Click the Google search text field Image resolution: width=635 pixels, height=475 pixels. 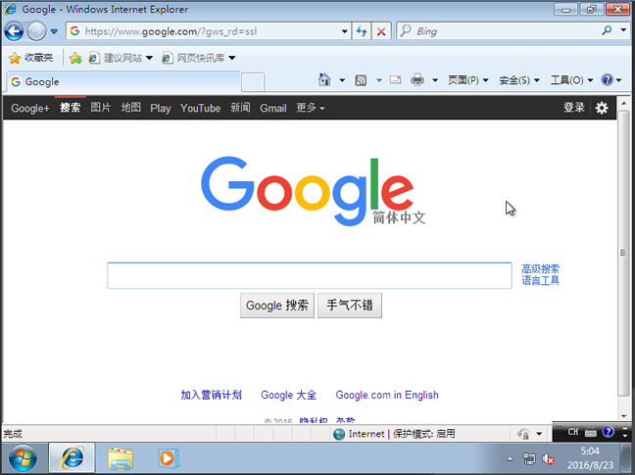310,275
